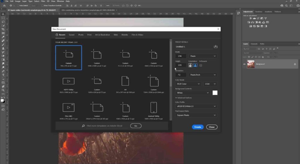Click the Create button
Image resolution: width=300 pixels, height=164 pixels.
click(198, 127)
